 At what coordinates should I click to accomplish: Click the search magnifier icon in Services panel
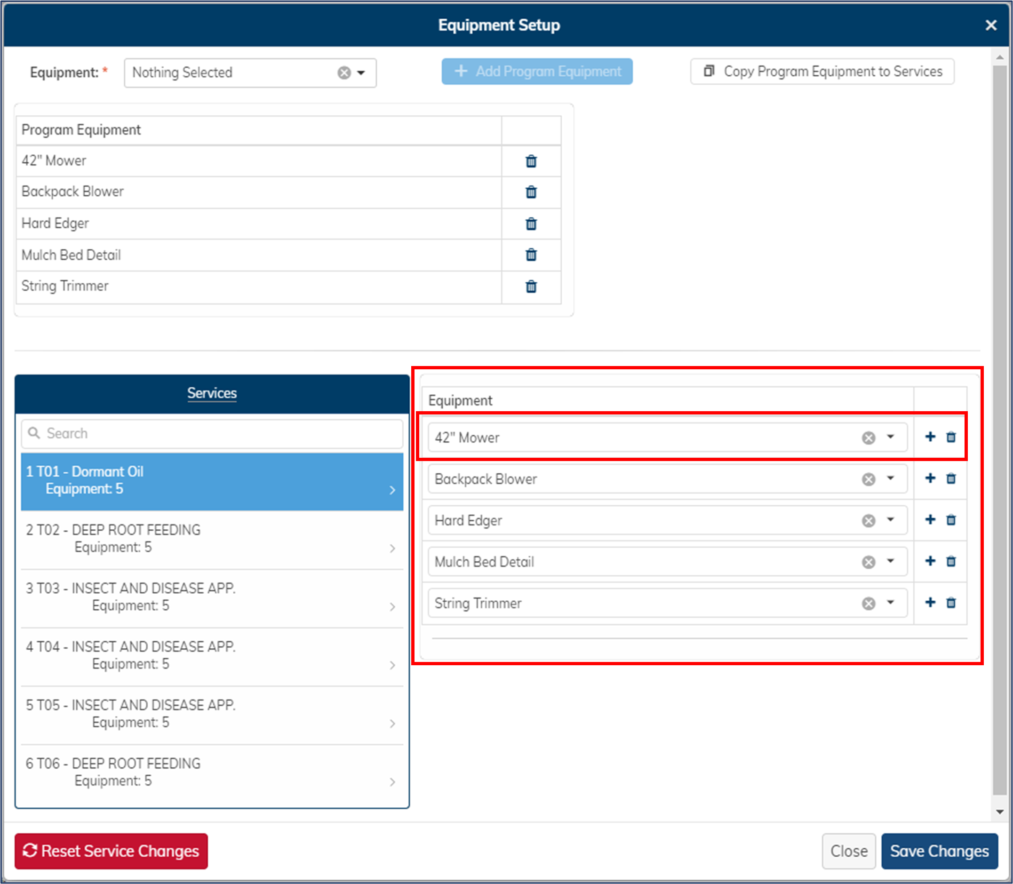click(34, 433)
